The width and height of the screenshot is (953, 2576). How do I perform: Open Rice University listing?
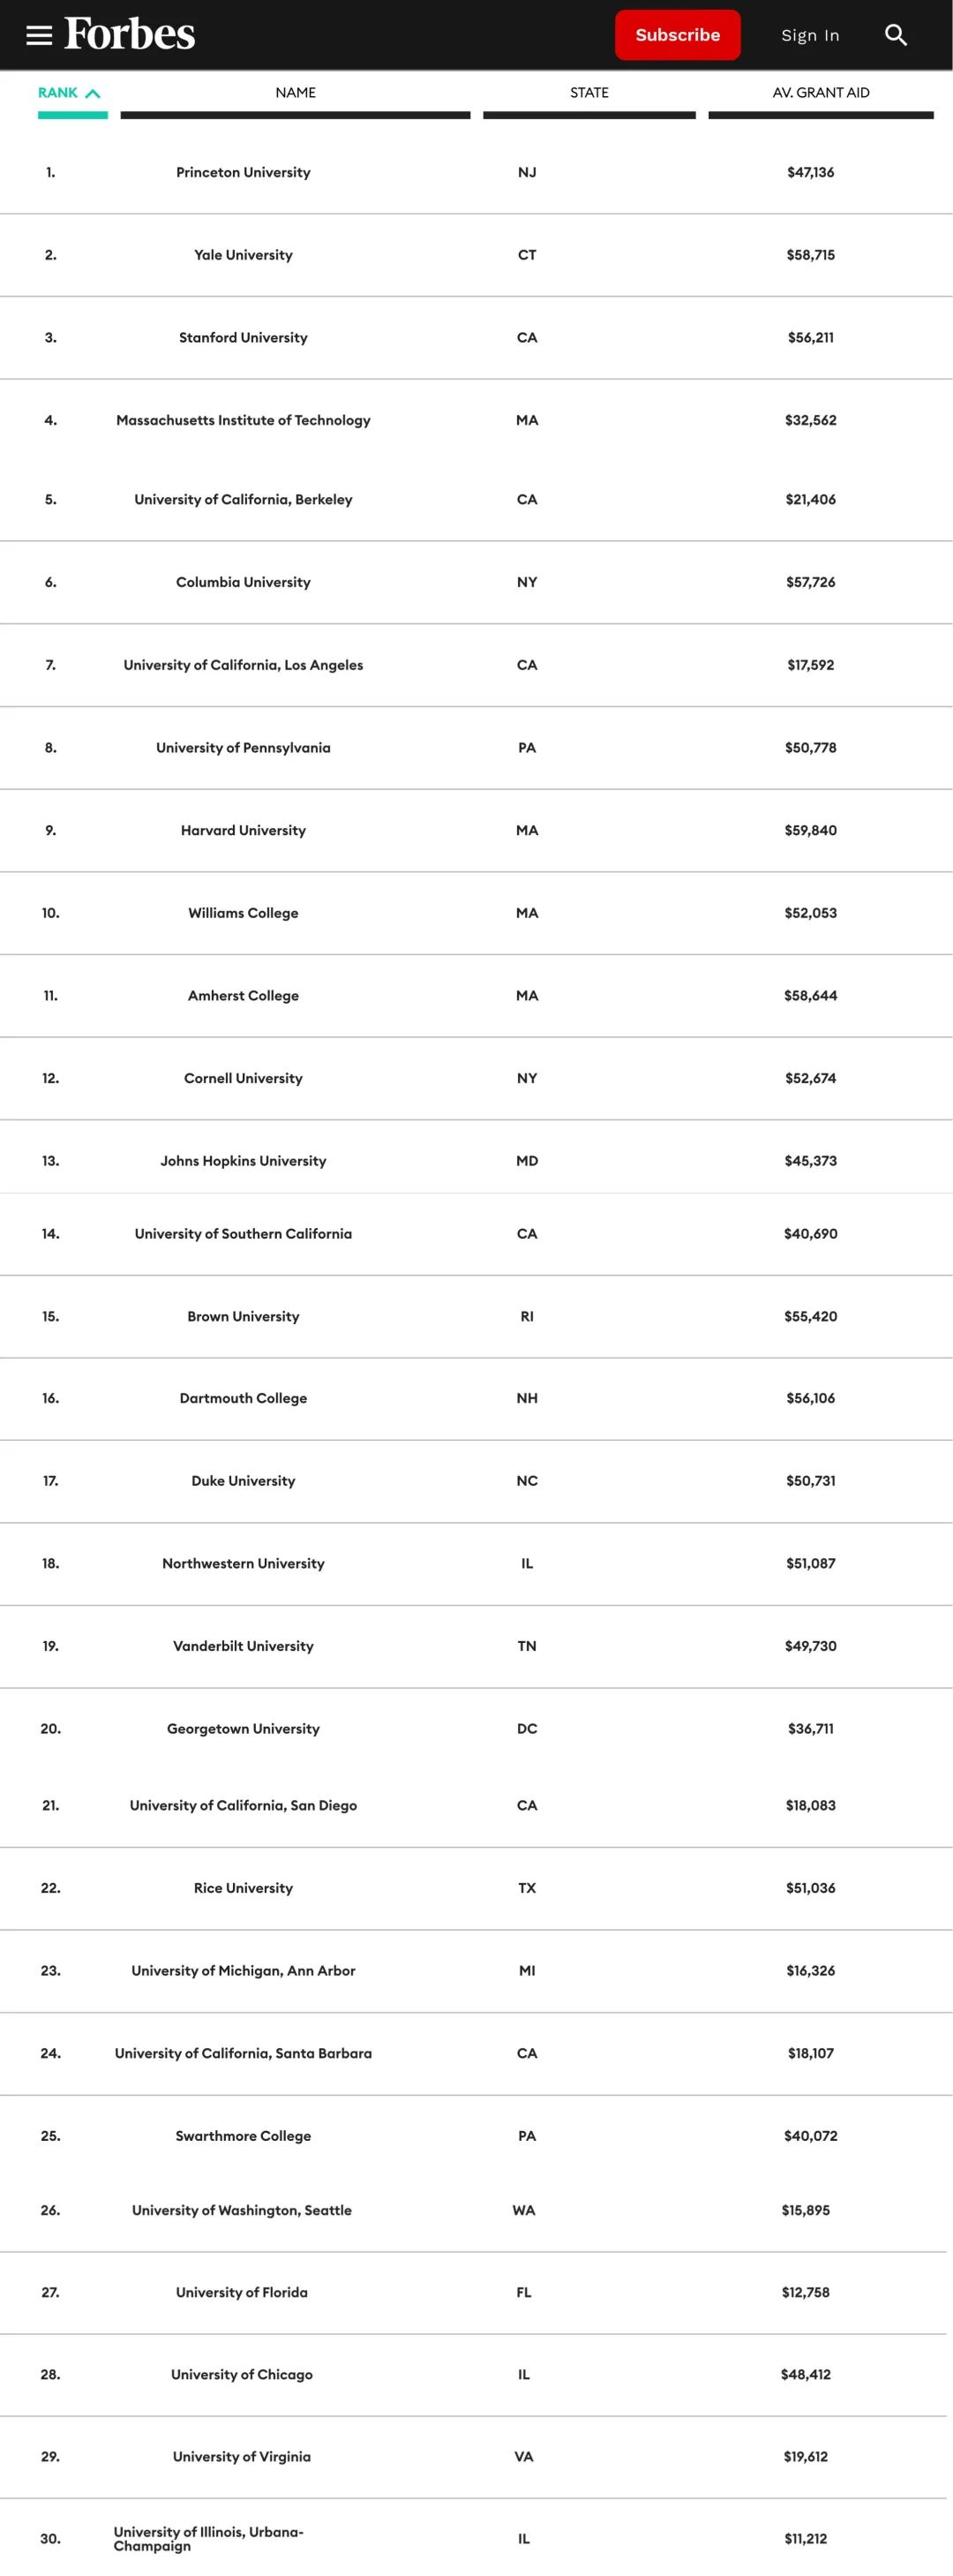click(243, 1888)
